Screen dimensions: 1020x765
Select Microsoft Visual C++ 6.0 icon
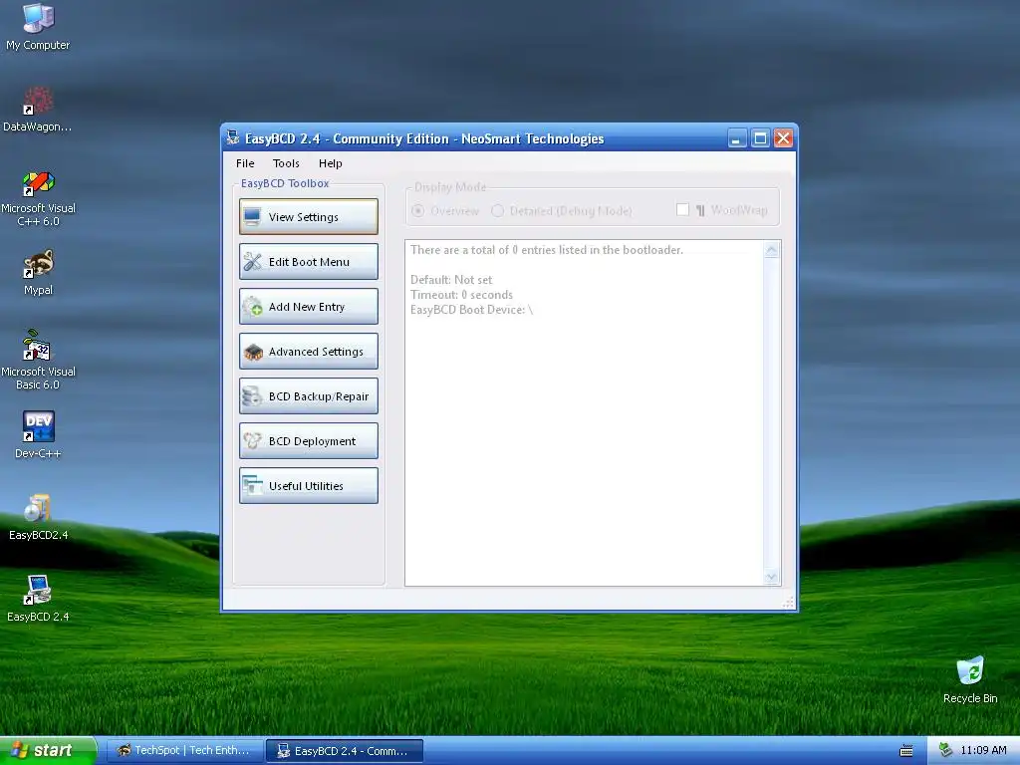[x=38, y=198]
